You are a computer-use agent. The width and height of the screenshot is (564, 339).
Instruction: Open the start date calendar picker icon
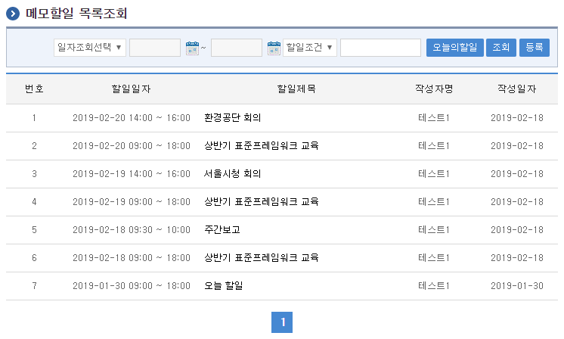[x=192, y=48]
